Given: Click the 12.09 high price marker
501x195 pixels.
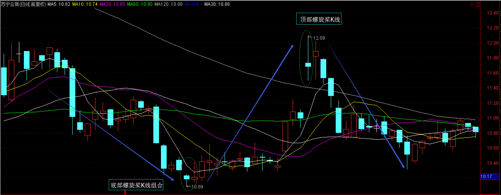Looking at the screenshot, I should click(319, 38).
